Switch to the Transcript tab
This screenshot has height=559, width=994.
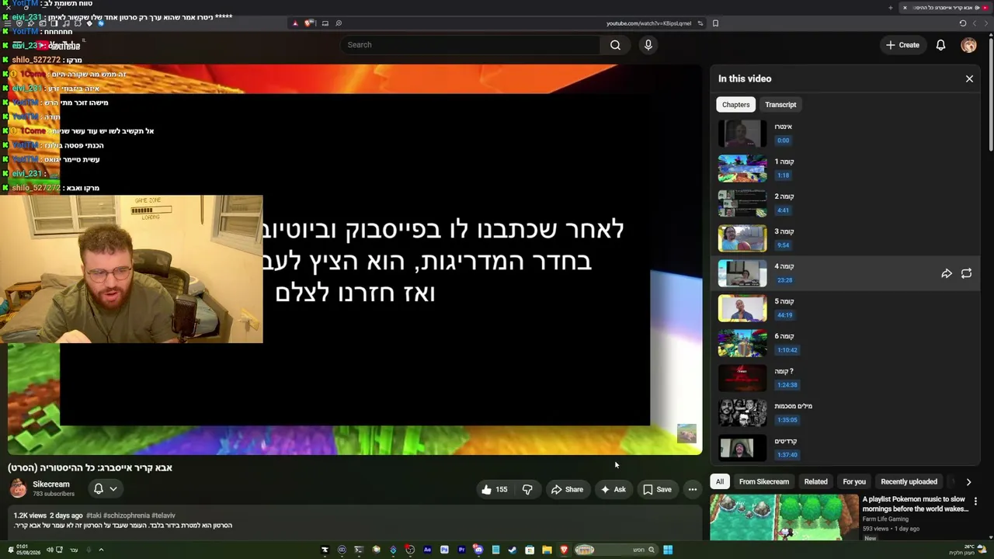(x=780, y=105)
